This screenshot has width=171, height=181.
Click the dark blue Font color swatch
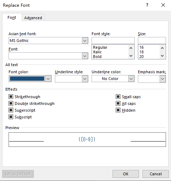[x=27, y=79]
